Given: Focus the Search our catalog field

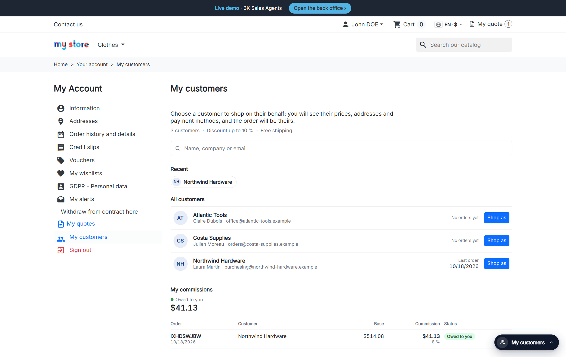Looking at the screenshot, I should tap(464, 45).
